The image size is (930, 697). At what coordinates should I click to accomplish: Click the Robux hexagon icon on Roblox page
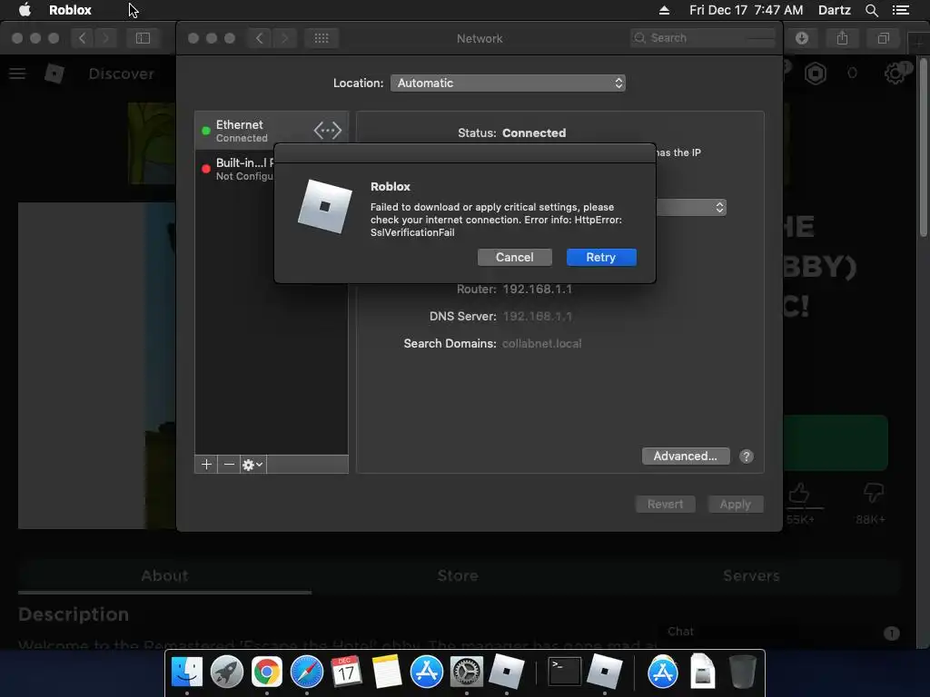pos(816,74)
